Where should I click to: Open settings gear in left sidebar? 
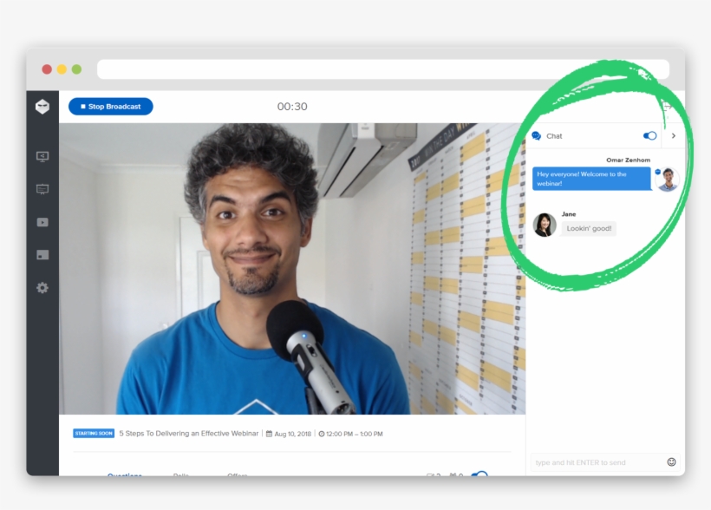click(42, 288)
